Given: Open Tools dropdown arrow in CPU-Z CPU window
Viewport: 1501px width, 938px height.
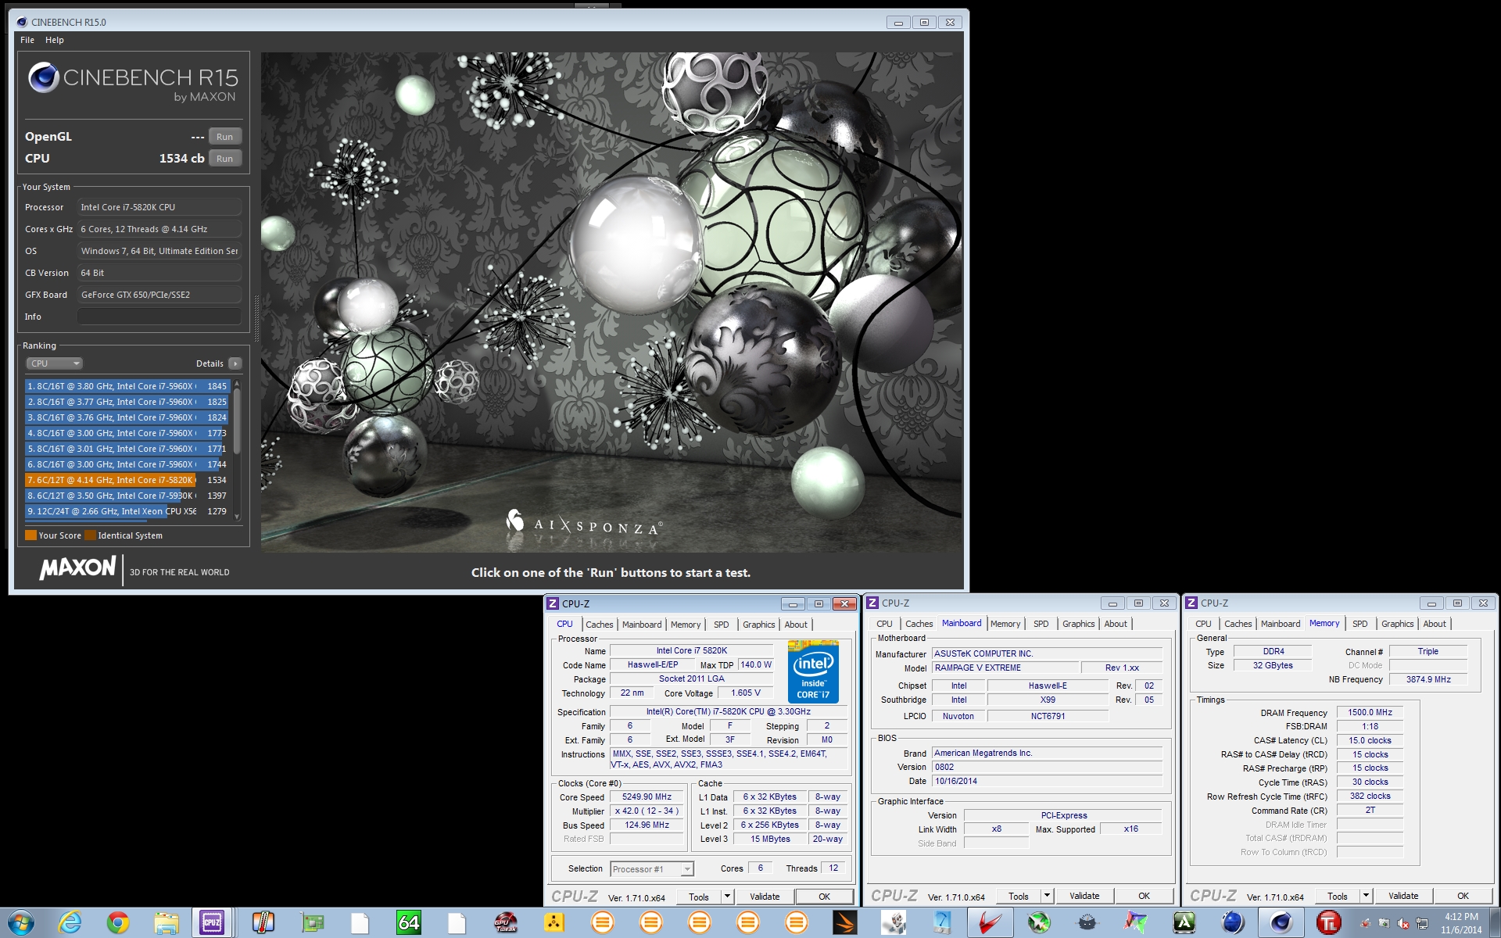Looking at the screenshot, I should point(727,897).
